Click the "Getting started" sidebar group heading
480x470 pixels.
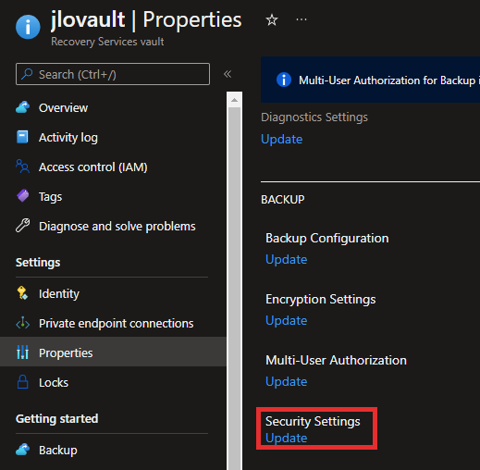[x=57, y=419]
